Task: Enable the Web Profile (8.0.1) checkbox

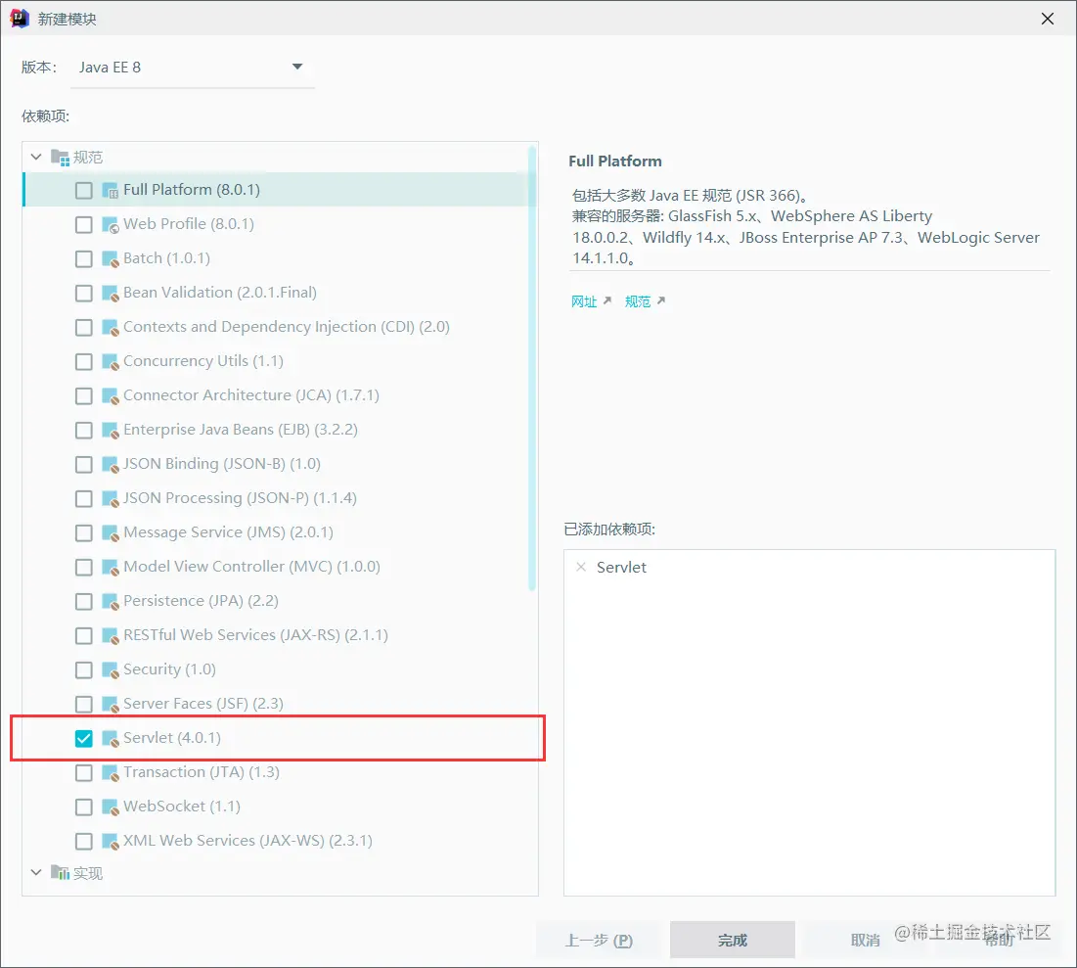Action: click(84, 224)
